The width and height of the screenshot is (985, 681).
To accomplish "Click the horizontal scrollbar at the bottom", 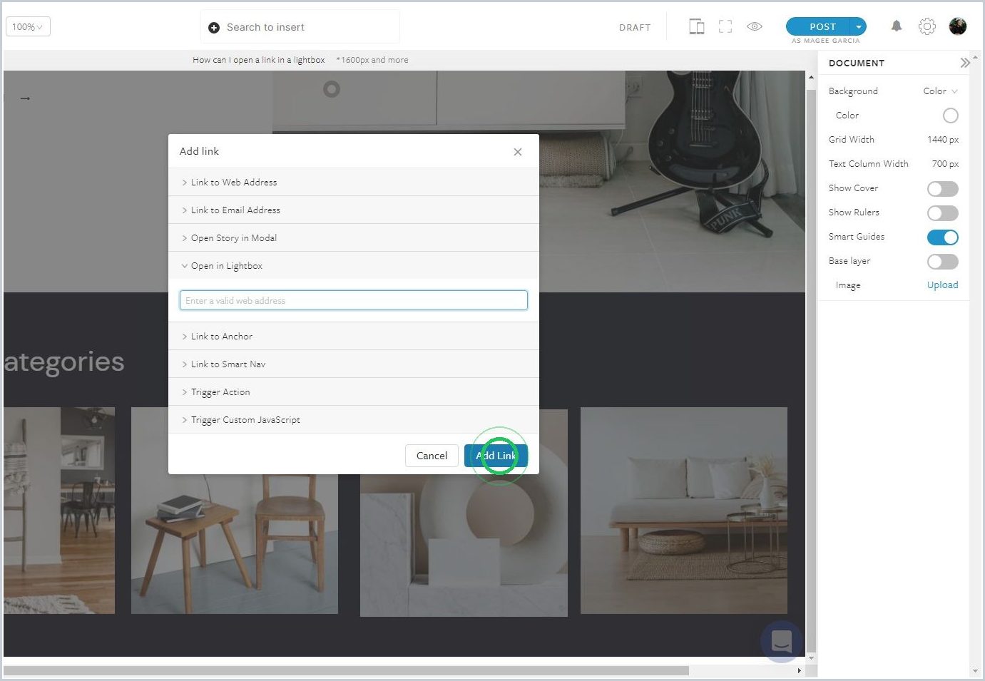I will (347, 671).
